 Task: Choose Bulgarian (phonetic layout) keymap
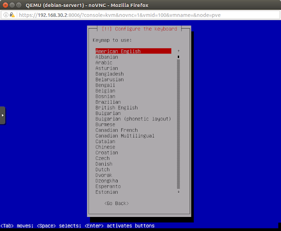pos(133,119)
